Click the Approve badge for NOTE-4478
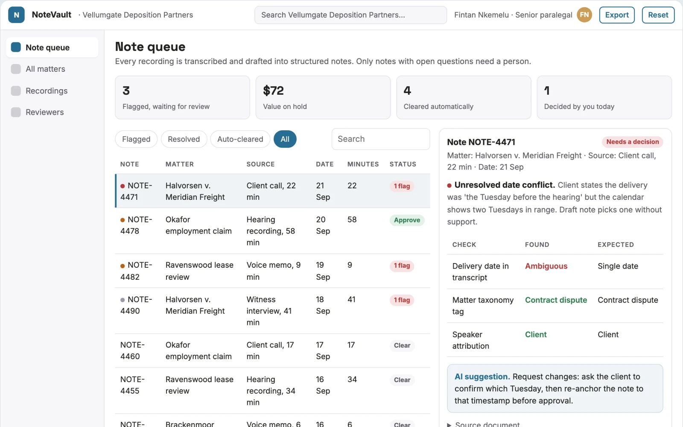 coord(407,220)
